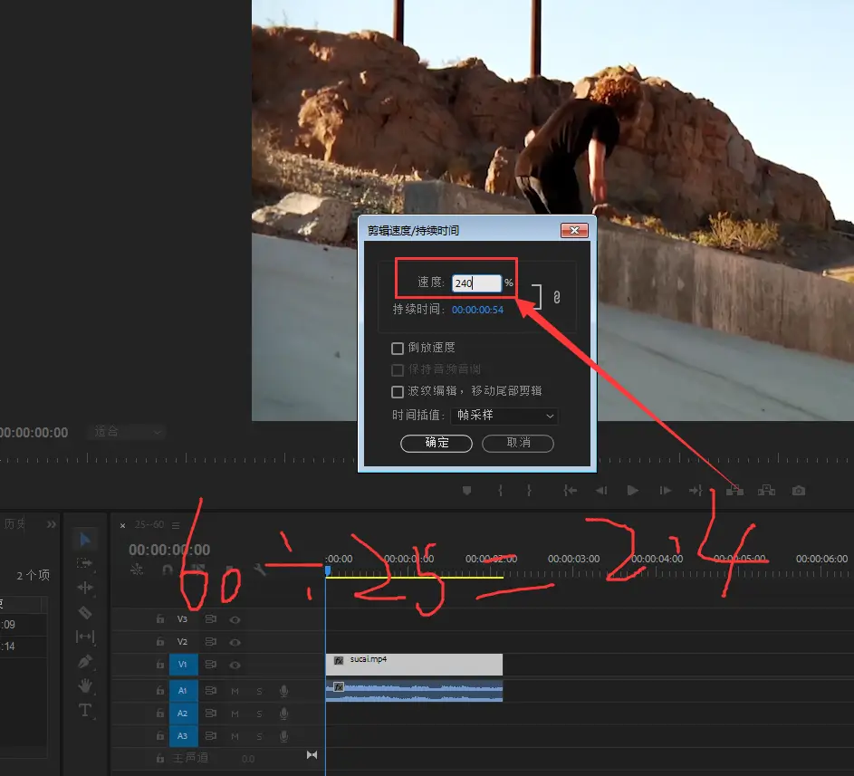The height and width of the screenshot is (776, 854).
Task: Open the 时间插值 帧采样 dropdown
Action: click(x=504, y=416)
